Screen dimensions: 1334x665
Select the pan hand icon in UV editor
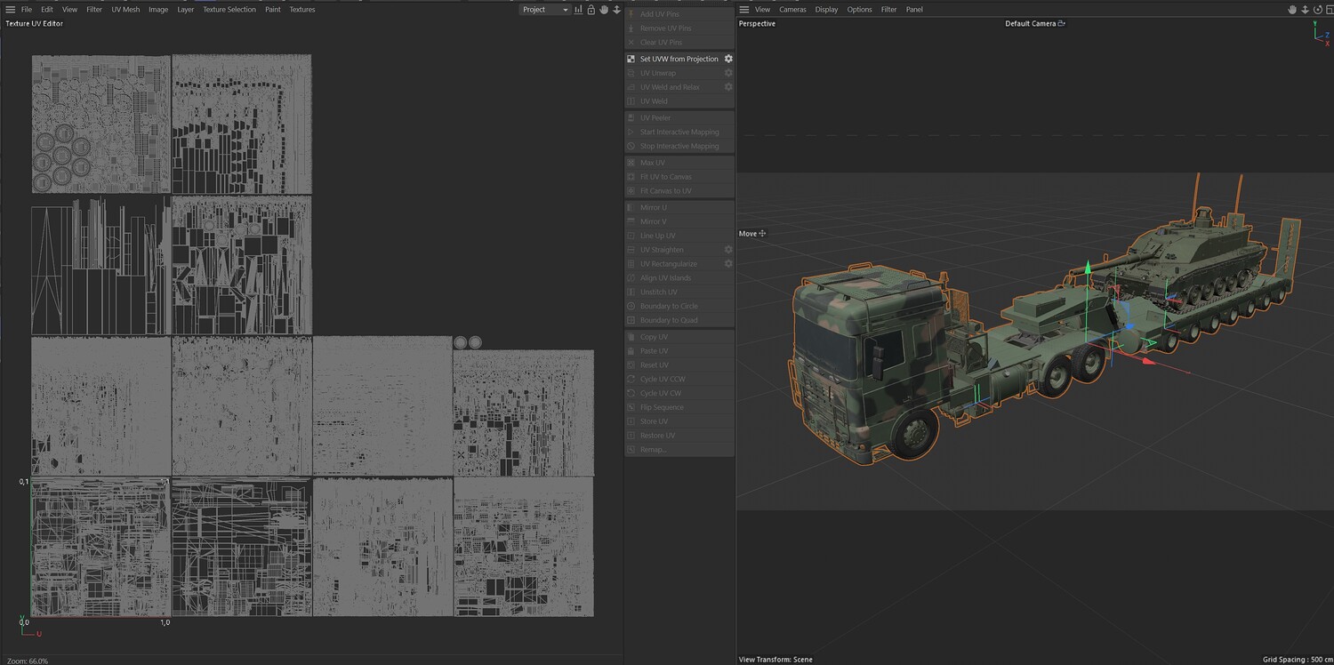(x=603, y=10)
